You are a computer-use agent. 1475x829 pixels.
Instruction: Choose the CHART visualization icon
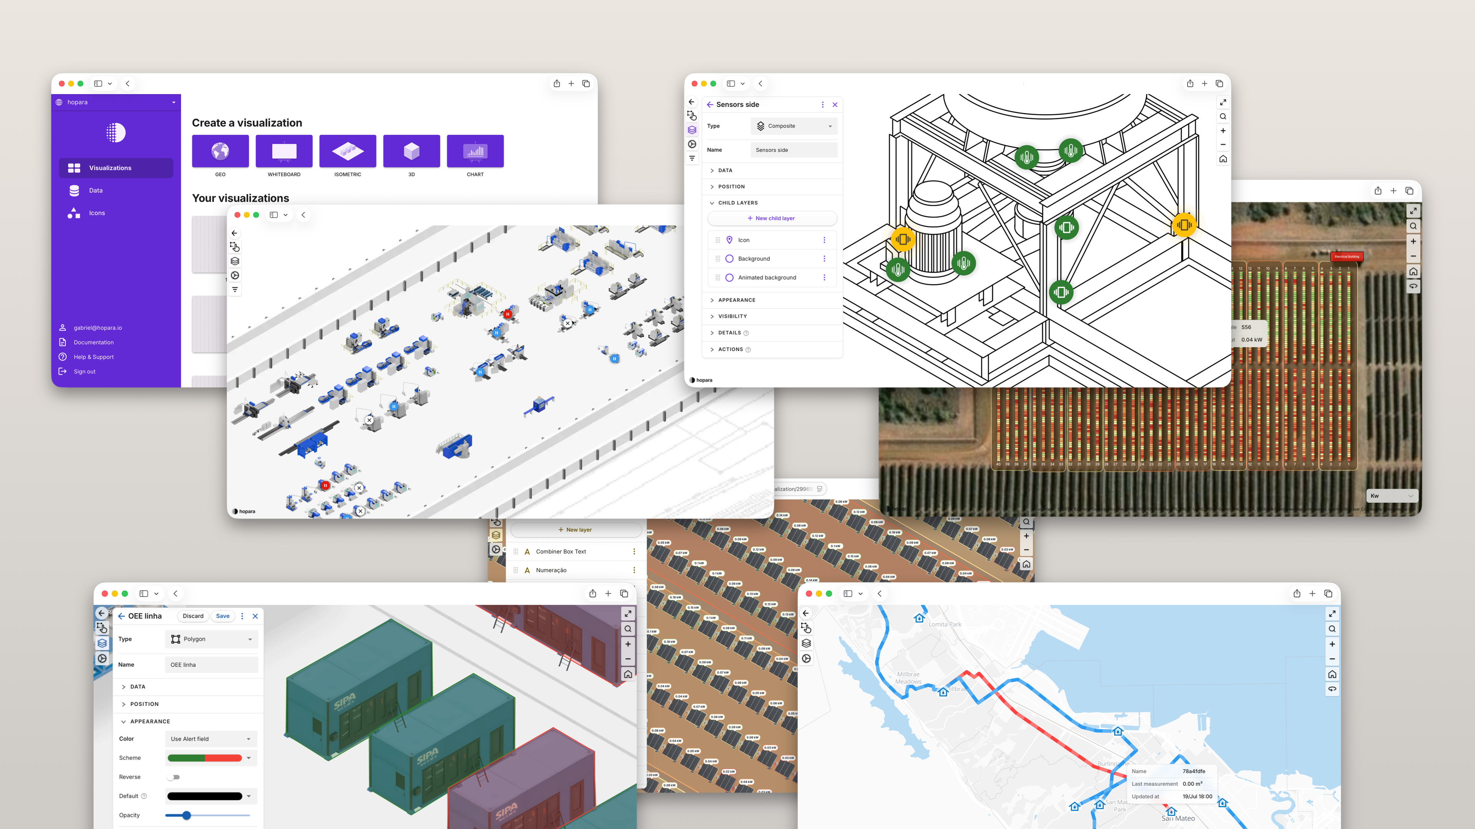coord(475,151)
